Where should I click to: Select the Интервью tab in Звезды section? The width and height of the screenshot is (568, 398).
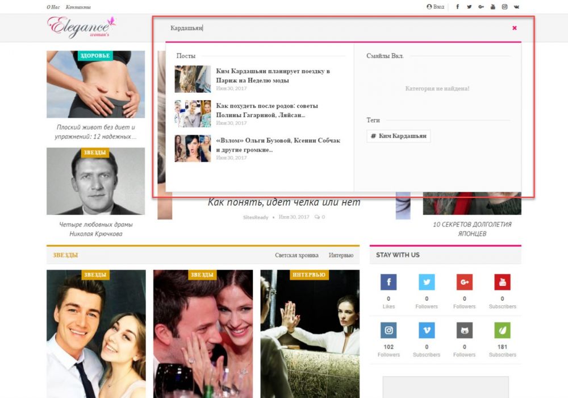point(341,255)
